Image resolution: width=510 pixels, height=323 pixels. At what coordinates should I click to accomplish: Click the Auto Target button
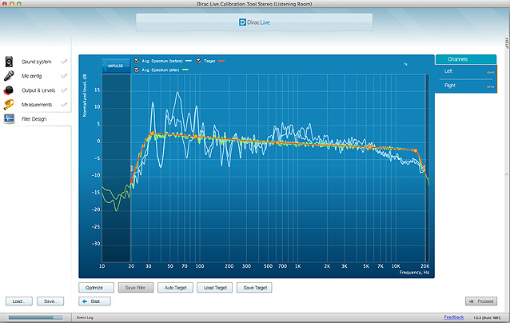coord(175,288)
